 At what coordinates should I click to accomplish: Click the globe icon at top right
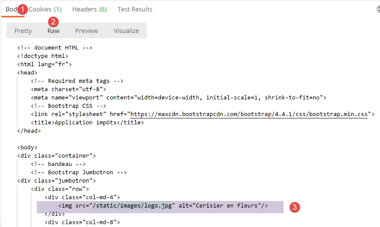pyautogui.click(x=378, y=9)
